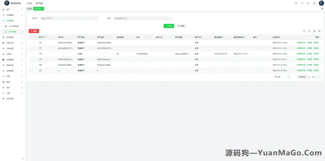The image size is (325, 161).
Task: Check the box for user 178
Action: [33, 54]
